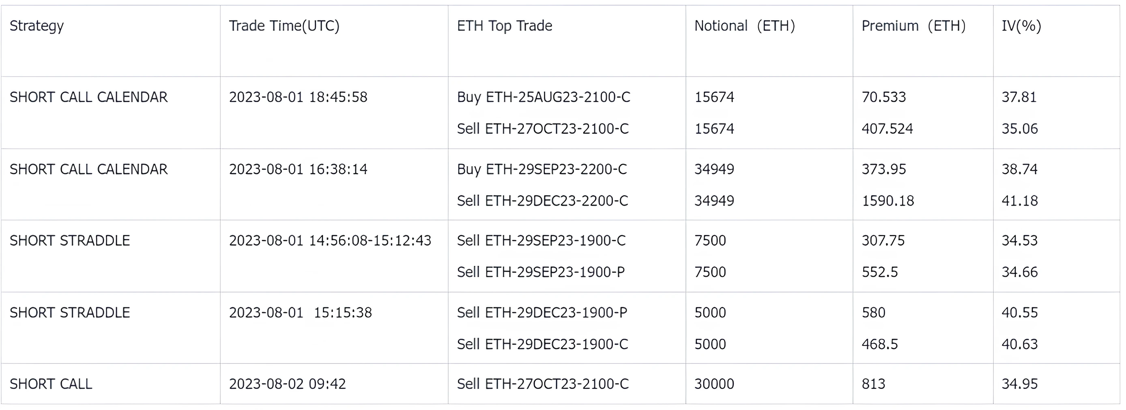The width and height of the screenshot is (1126, 410).
Task: Click the 1590.18 premium value
Action: 887,201
